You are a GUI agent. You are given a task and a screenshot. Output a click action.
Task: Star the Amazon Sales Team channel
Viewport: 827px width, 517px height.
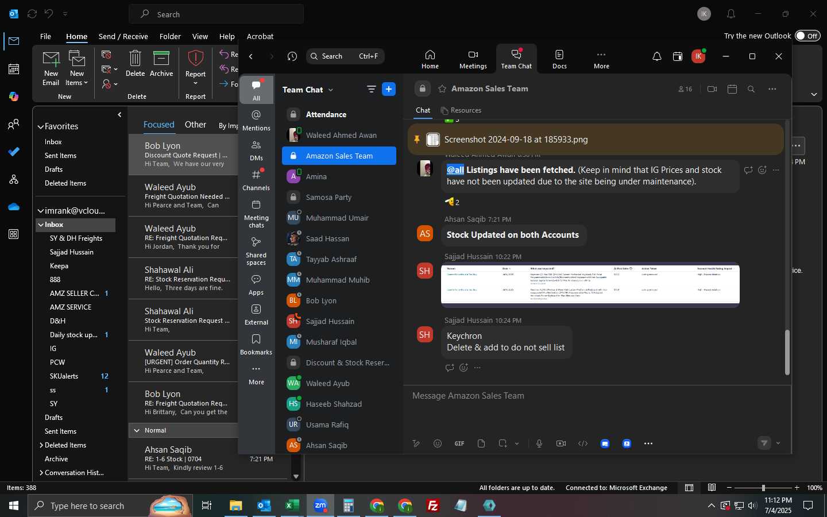(442, 88)
